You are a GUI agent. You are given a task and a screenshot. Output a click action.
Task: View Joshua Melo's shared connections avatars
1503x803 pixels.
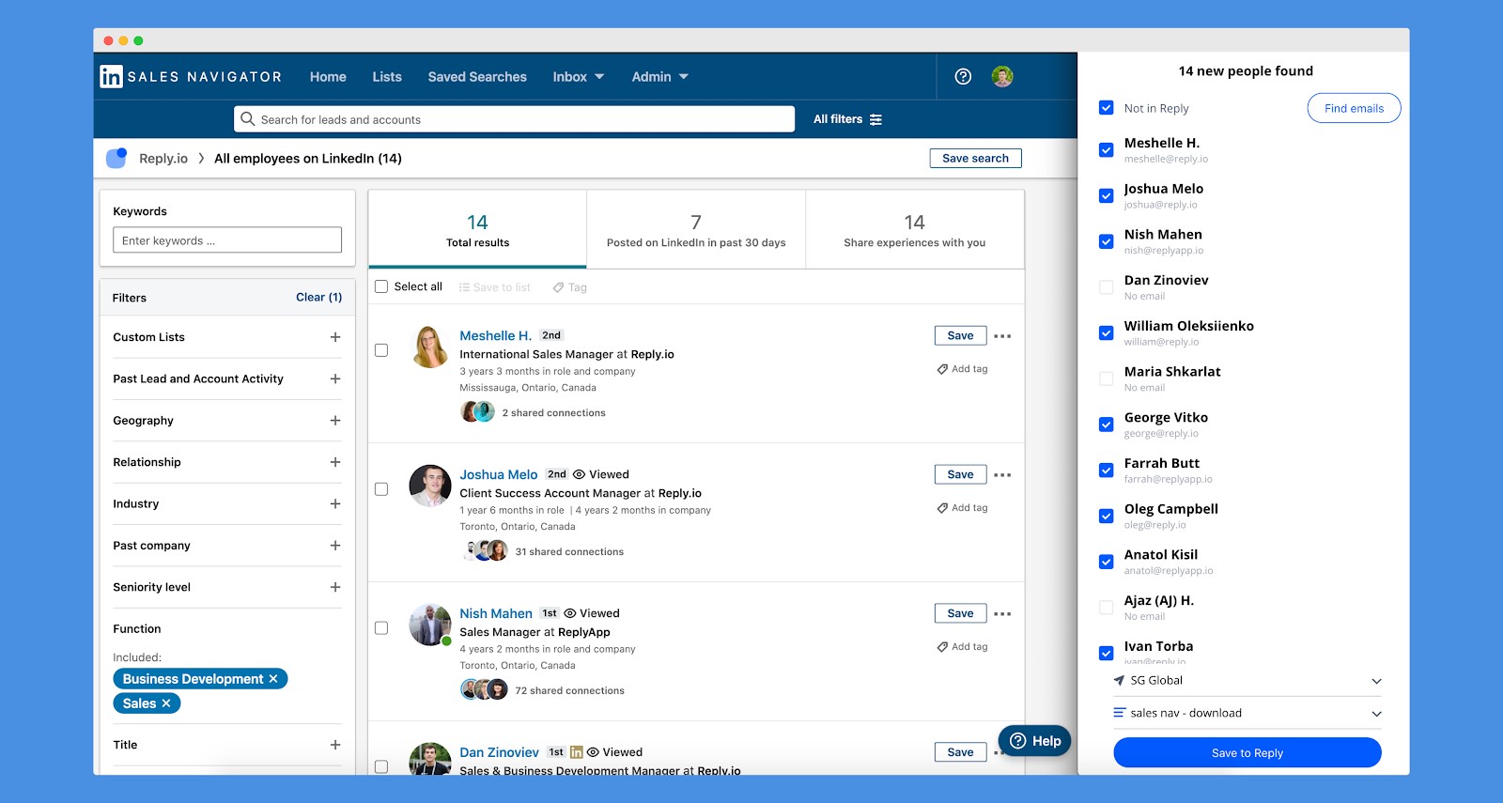(485, 550)
